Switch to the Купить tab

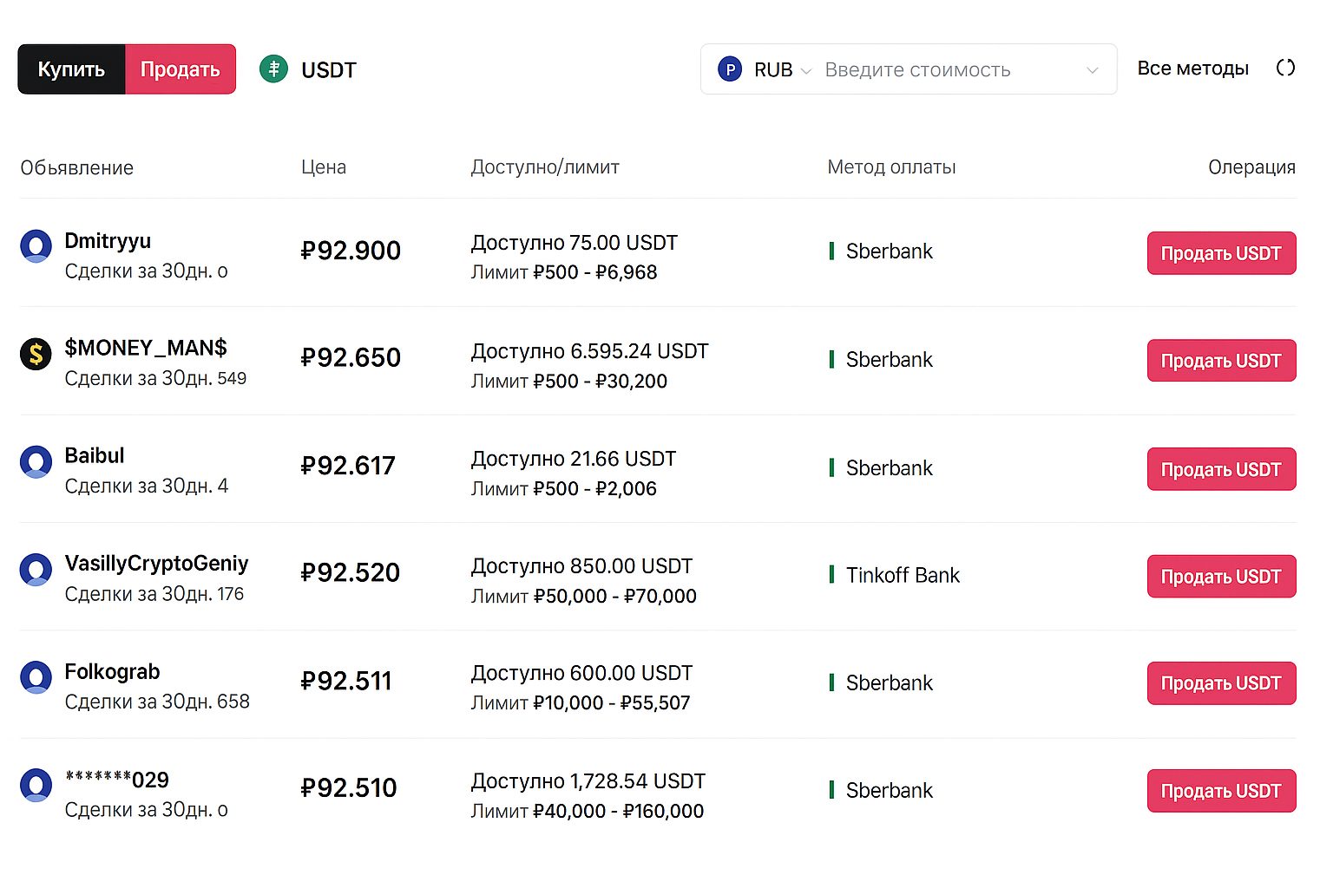point(71,69)
